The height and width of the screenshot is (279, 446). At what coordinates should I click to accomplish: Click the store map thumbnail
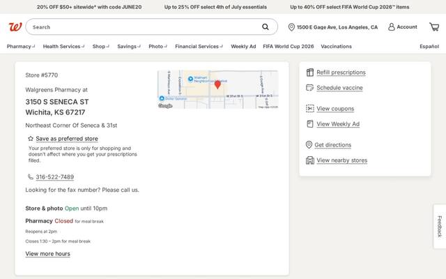(x=217, y=89)
